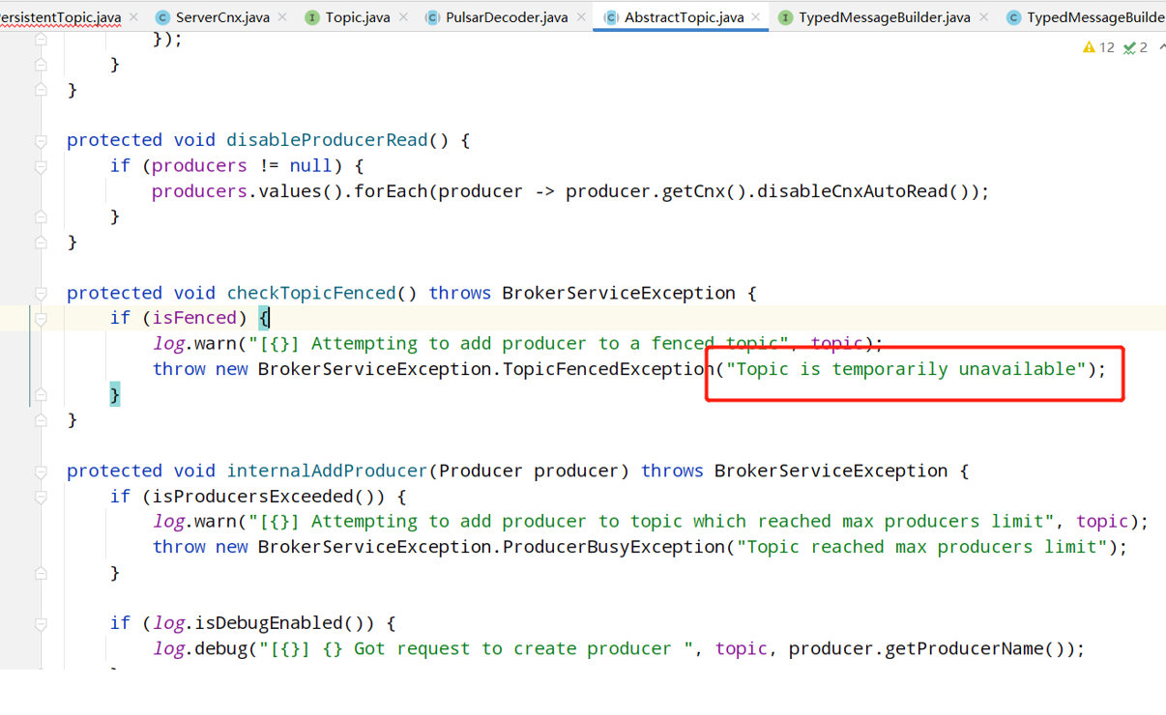Click the forEach call on producers.values()
Screen dimensions: 1166x715
pos(391,191)
